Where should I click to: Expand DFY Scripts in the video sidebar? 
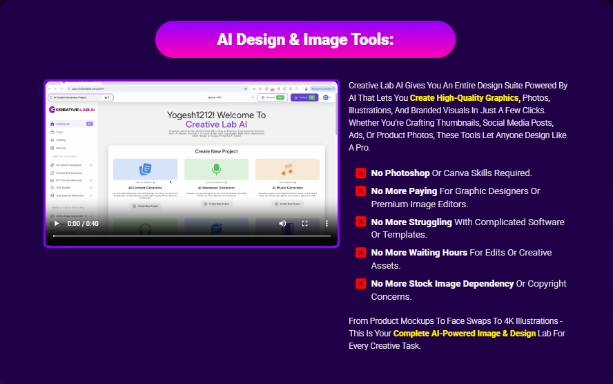72,188
